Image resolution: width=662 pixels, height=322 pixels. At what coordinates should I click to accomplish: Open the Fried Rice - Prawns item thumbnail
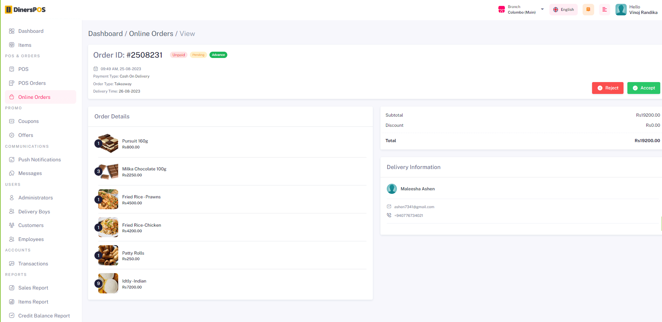point(108,199)
